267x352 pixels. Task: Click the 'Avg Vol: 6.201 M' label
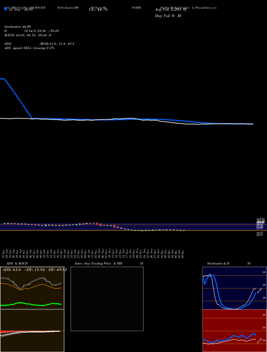click(170, 10)
